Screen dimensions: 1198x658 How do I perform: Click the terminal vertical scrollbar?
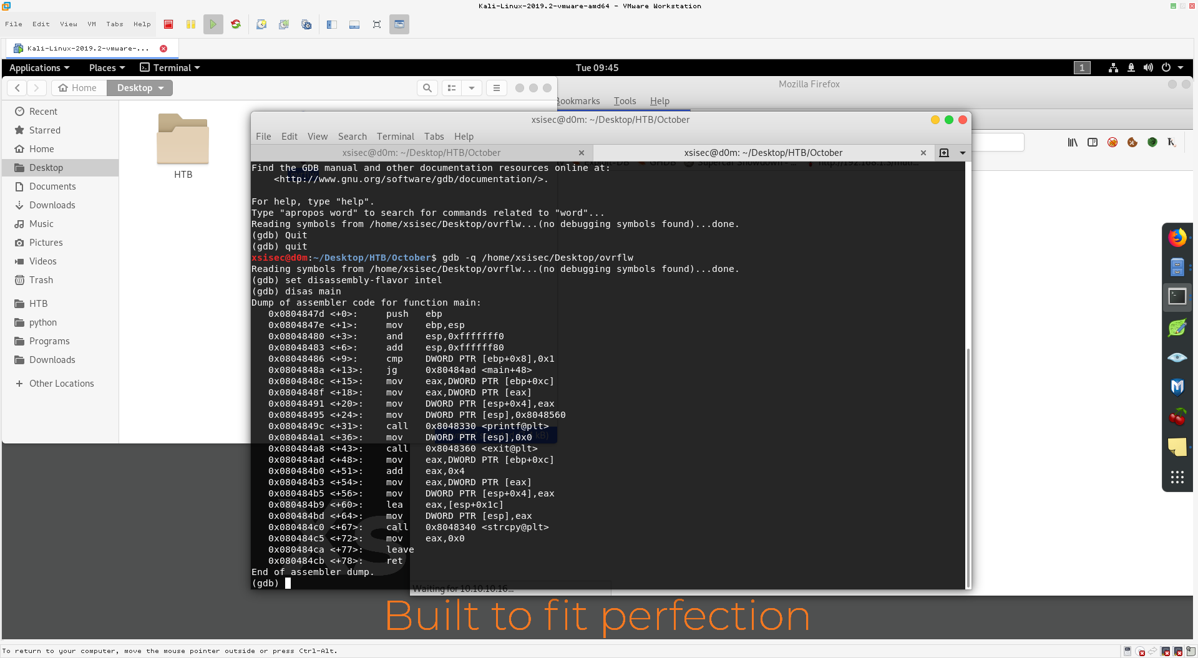[968, 468]
